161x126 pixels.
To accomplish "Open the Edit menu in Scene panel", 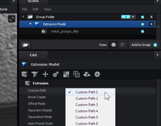I will point(35,9).
